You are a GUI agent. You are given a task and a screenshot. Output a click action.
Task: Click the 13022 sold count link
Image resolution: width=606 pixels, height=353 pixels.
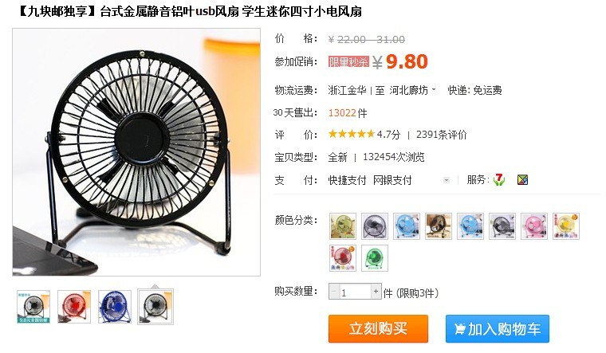pos(342,113)
